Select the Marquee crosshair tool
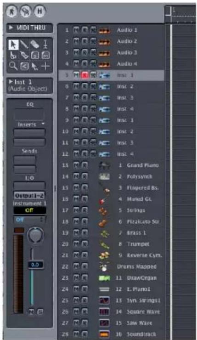197x340 pixels. (45, 66)
